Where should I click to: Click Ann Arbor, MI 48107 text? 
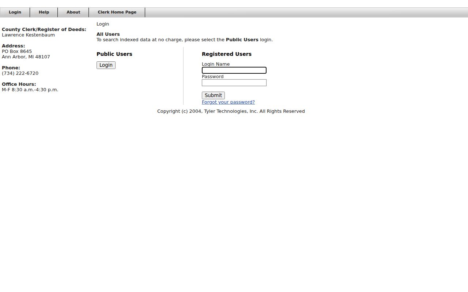tap(26, 57)
